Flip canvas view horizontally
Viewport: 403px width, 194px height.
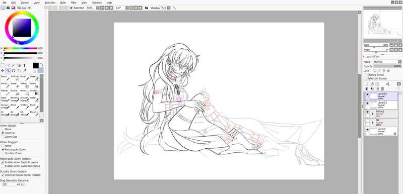coord(147,8)
